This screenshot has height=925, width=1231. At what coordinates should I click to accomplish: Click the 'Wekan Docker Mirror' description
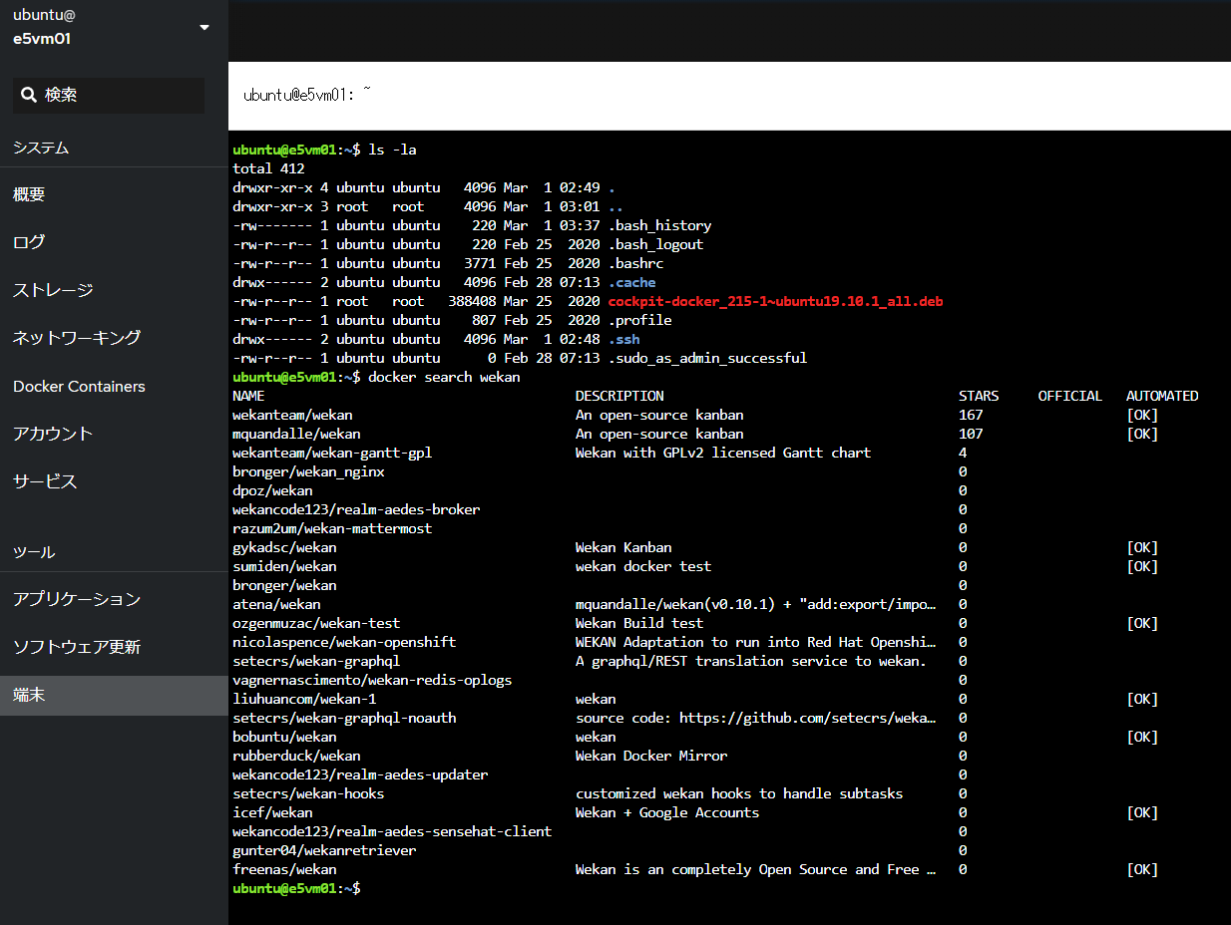[x=651, y=756]
